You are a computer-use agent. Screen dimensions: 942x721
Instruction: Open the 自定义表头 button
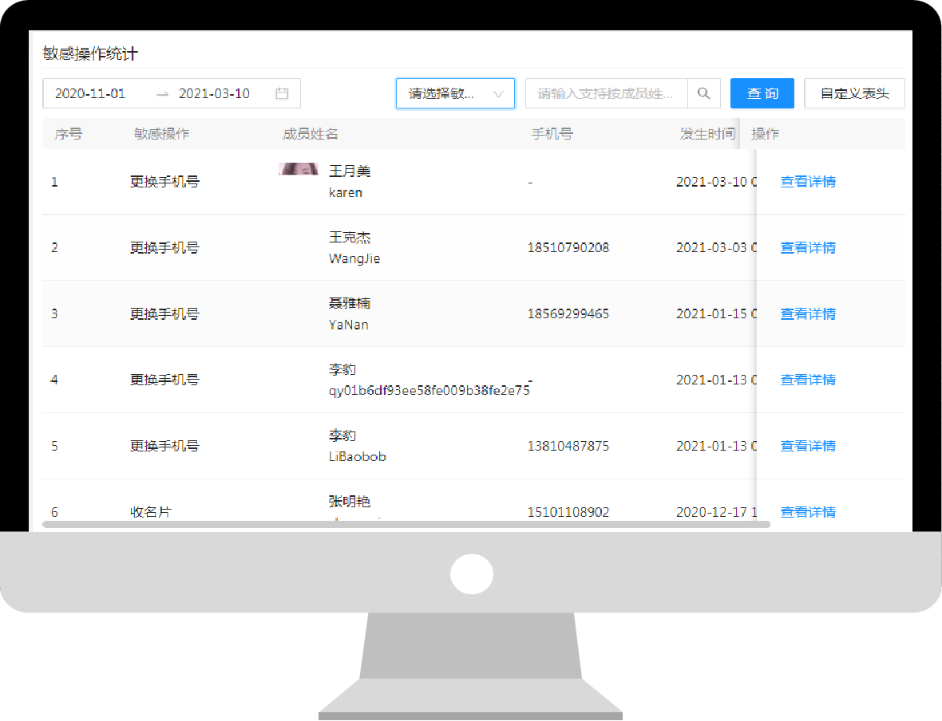tap(854, 93)
